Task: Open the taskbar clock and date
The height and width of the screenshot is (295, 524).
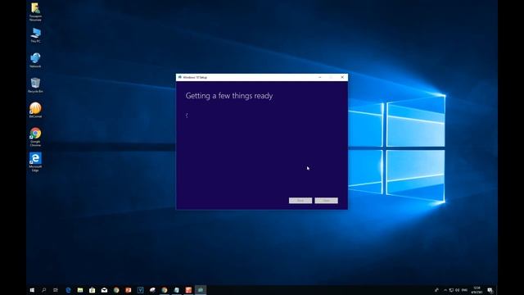Action: click(477, 290)
